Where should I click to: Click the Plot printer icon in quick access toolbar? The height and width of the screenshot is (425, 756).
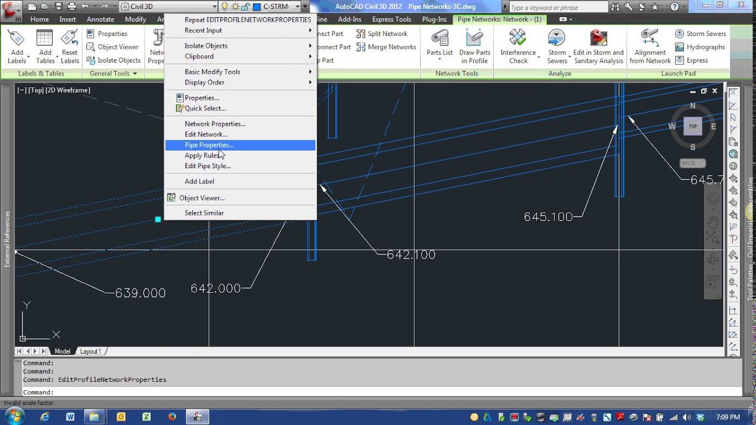click(72, 6)
